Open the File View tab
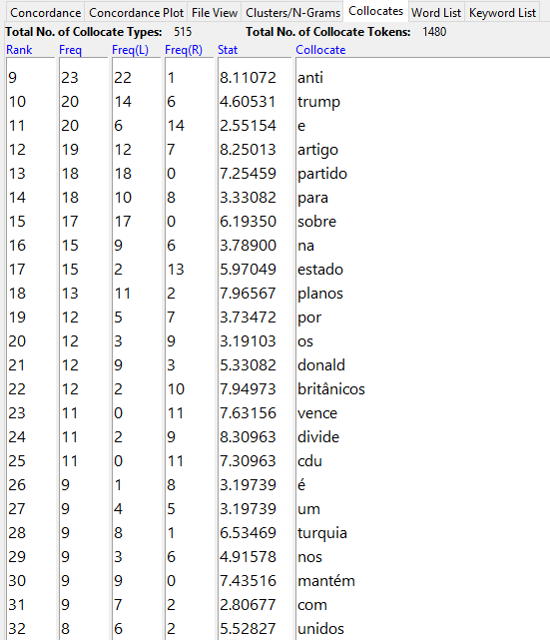Screen dimensions: 550x640 coord(215,13)
